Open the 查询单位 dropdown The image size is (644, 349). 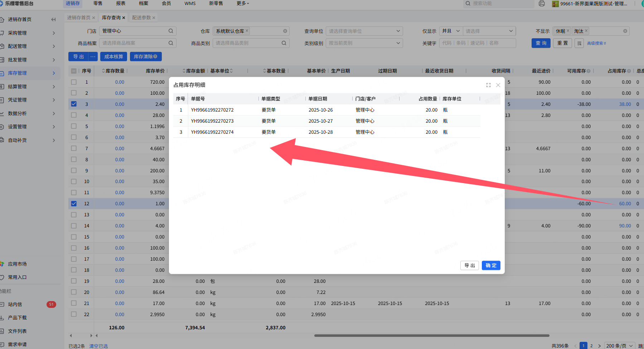(x=364, y=31)
